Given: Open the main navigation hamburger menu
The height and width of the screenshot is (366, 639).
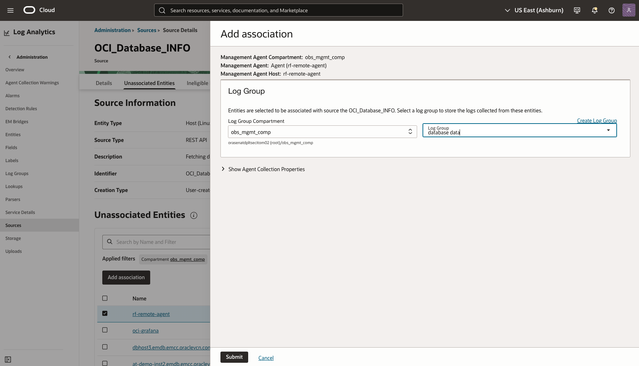Looking at the screenshot, I should click(10, 10).
